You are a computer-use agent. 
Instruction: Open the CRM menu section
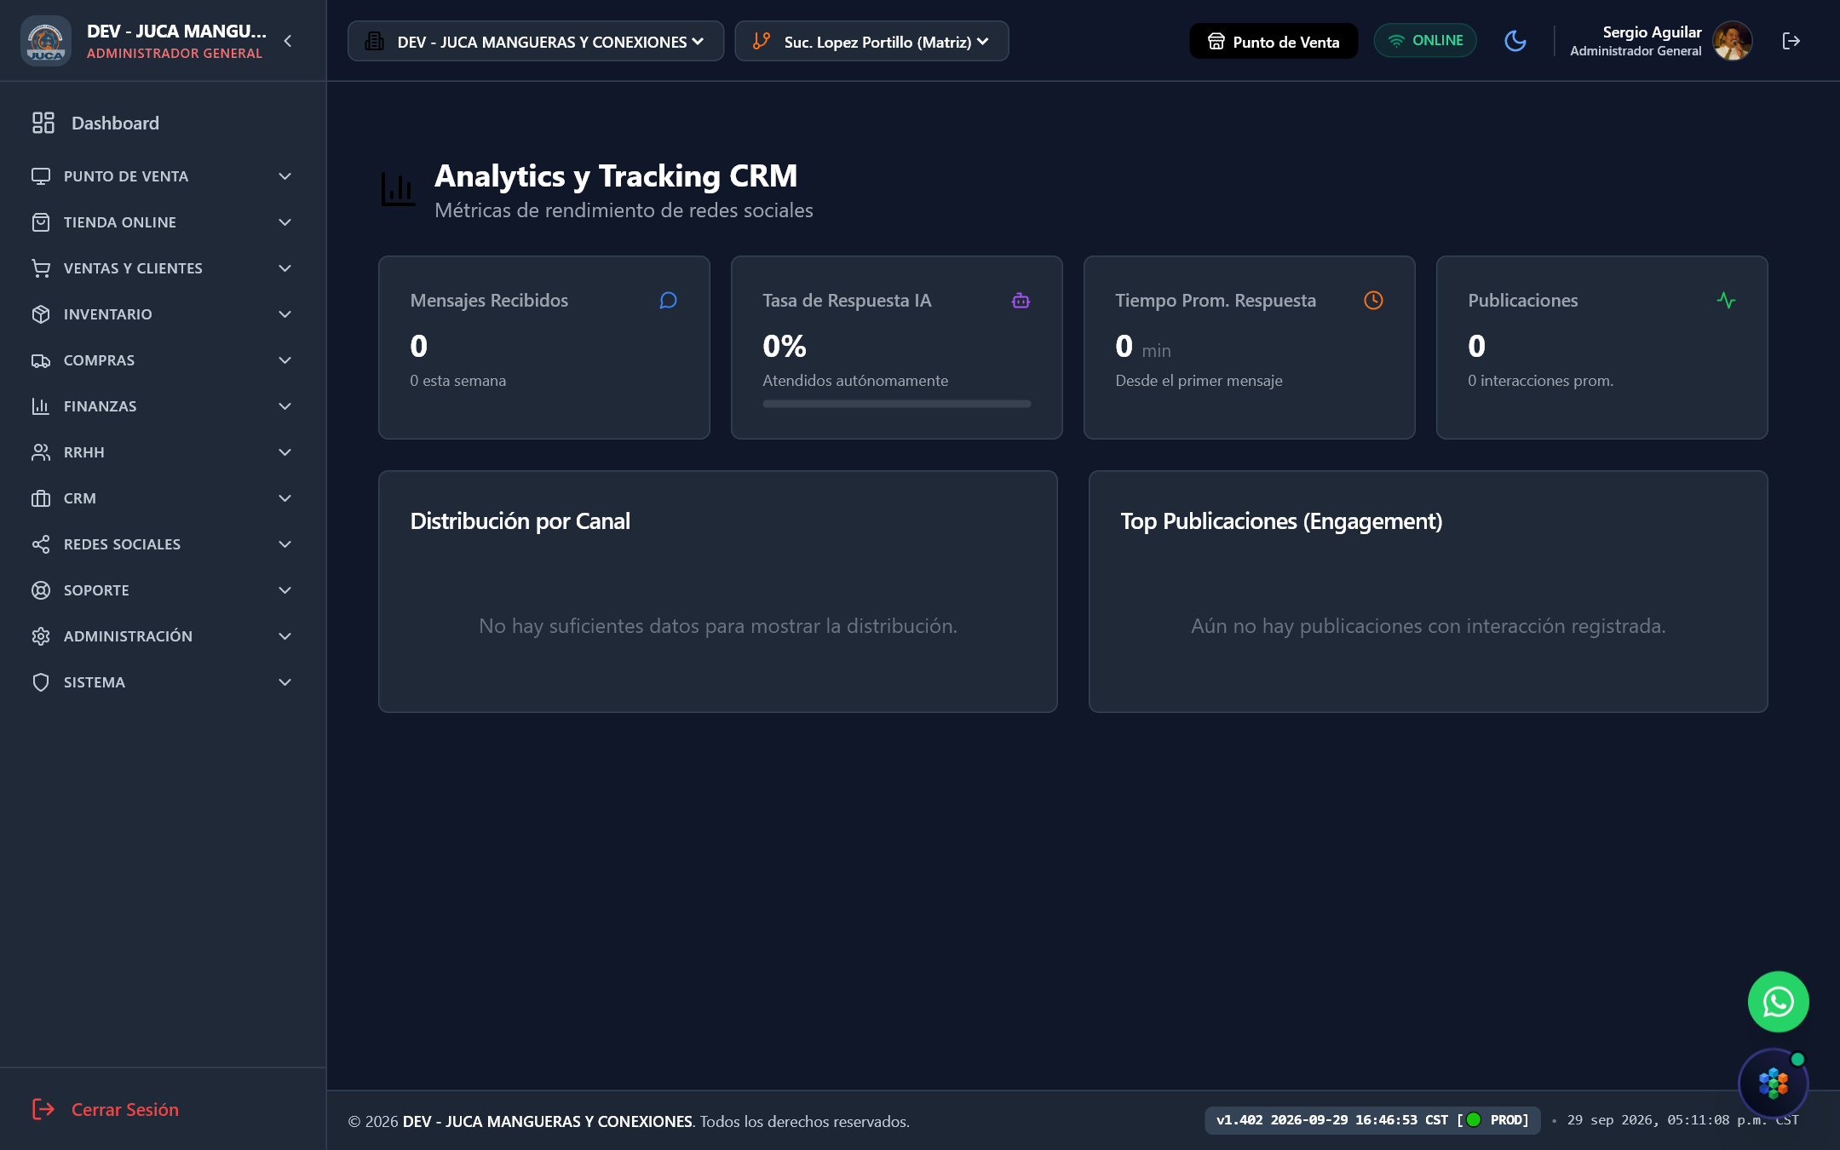(x=163, y=498)
